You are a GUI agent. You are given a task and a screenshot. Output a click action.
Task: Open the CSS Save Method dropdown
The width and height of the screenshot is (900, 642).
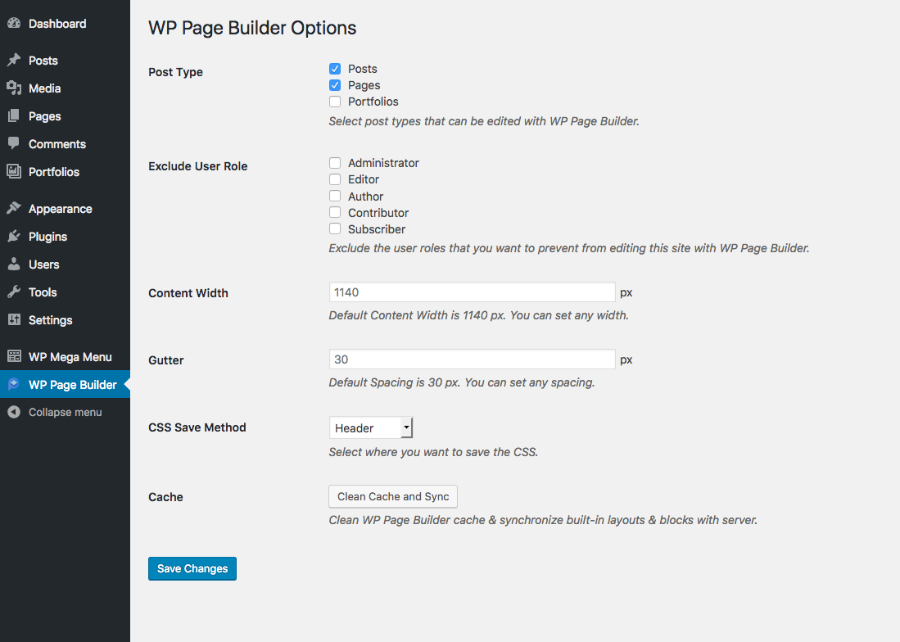(x=371, y=428)
